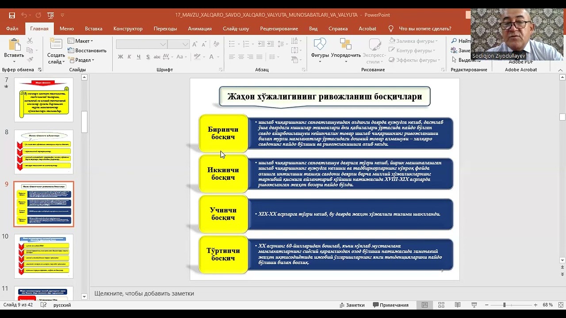Align text right
The image size is (566, 318).
pos(250,57)
